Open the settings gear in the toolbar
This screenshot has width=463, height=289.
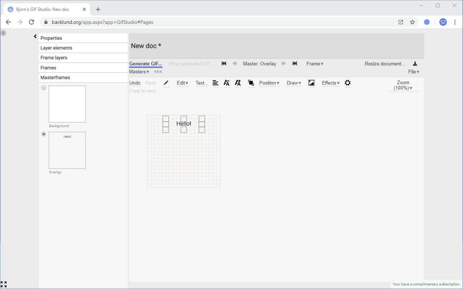[x=348, y=83]
